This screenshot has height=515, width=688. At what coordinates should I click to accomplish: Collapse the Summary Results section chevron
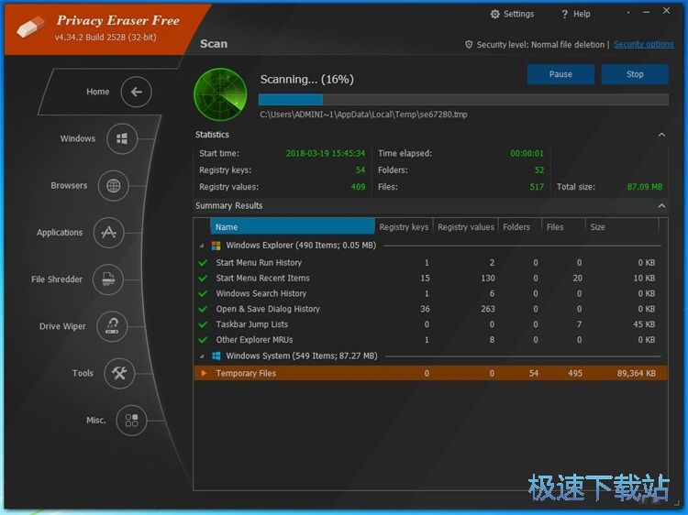661,205
